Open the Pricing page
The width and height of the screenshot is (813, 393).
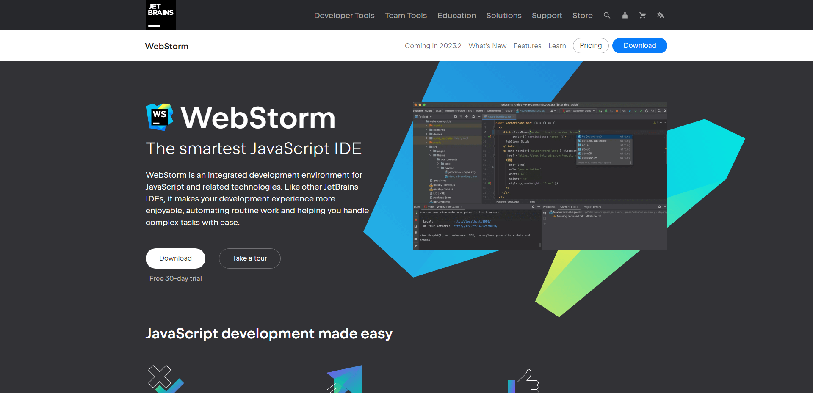point(591,45)
